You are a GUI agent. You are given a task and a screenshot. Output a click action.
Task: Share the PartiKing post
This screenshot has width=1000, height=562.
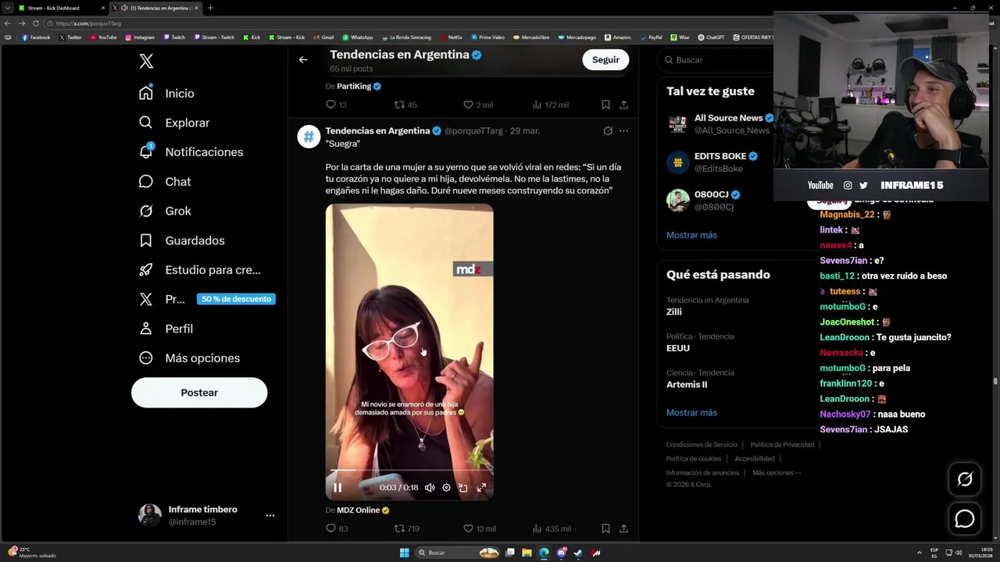click(623, 105)
